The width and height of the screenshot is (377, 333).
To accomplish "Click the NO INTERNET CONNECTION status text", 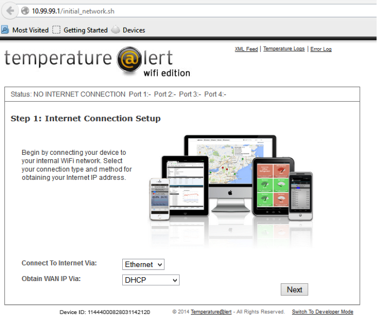I will coord(80,94).
